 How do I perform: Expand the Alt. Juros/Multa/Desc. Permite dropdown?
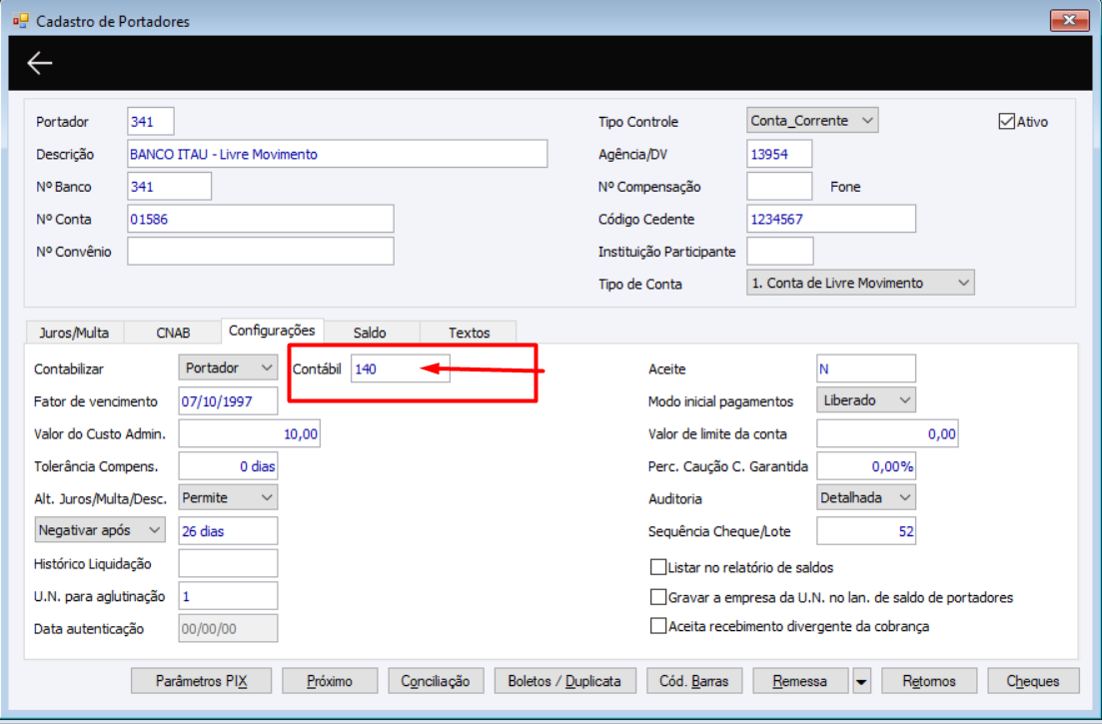pyautogui.click(x=228, y=498)
